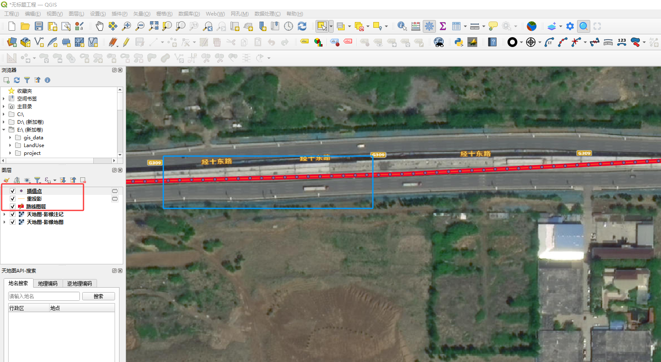661x362 pixels.
Task: Expand the C:\ drive node
Action: point(4,114)
